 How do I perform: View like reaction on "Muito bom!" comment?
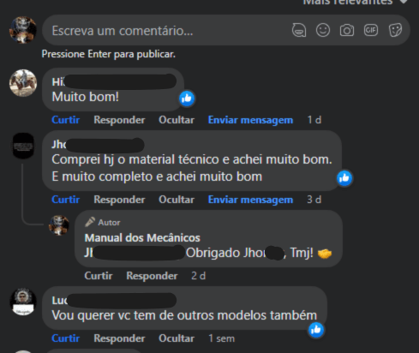pos(187,99)
